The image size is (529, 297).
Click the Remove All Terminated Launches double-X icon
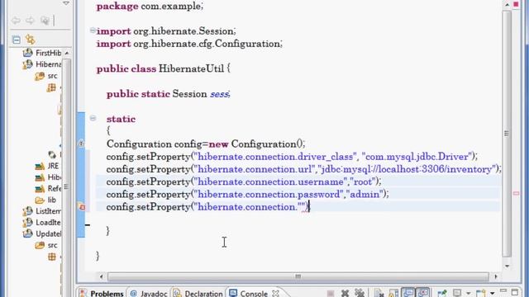click(360, 293)
